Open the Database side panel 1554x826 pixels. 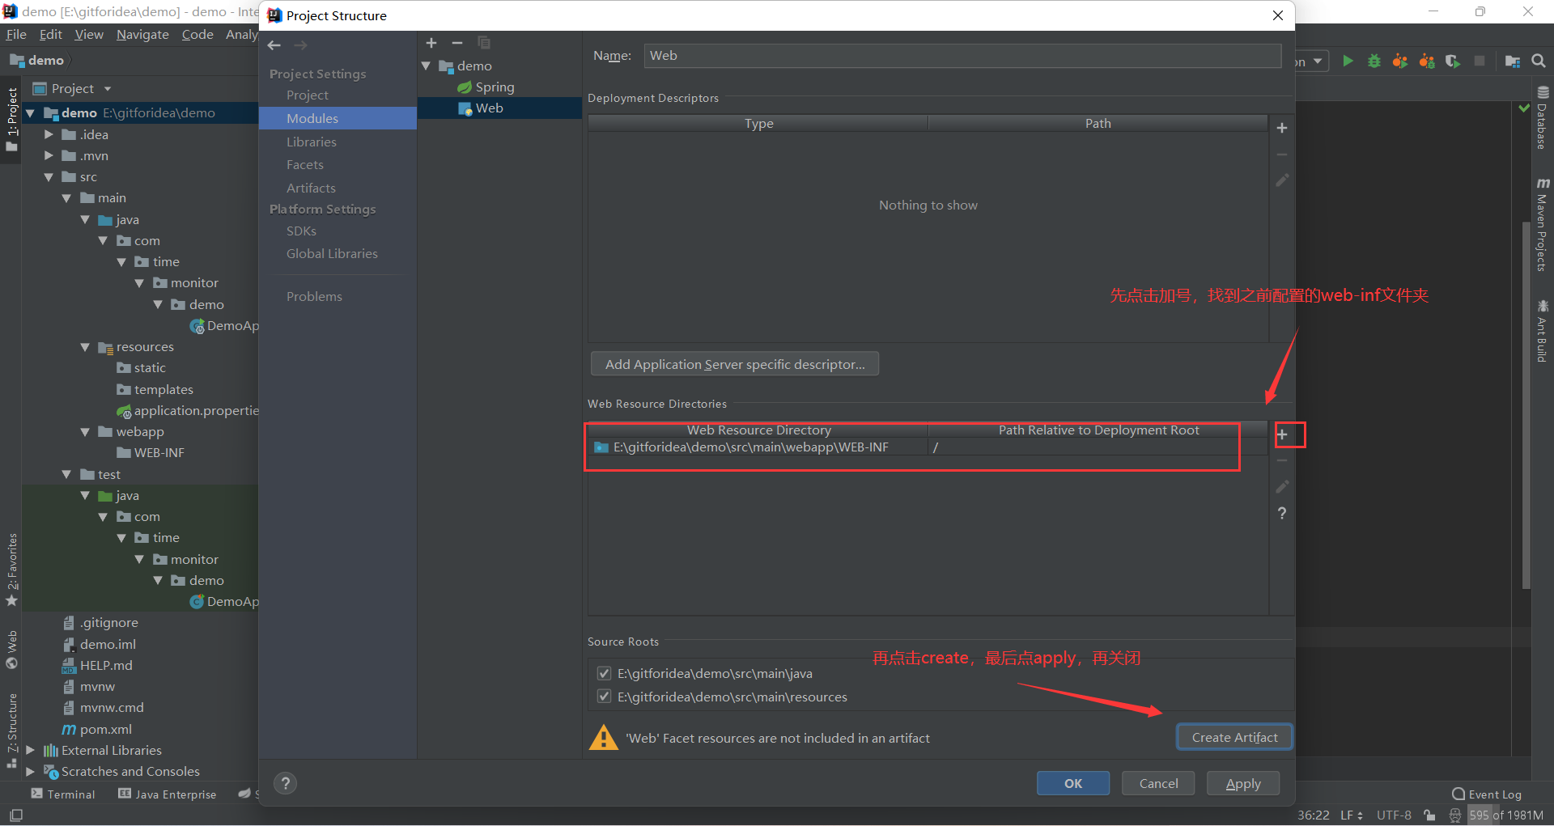pyautogui.click(x=1542, y=117)
